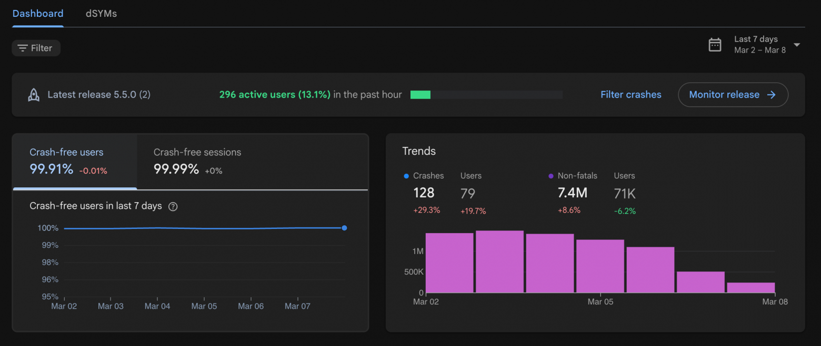Click the +29.3% crashes change
The image size is (821, 346).
(x=427, y=211)
